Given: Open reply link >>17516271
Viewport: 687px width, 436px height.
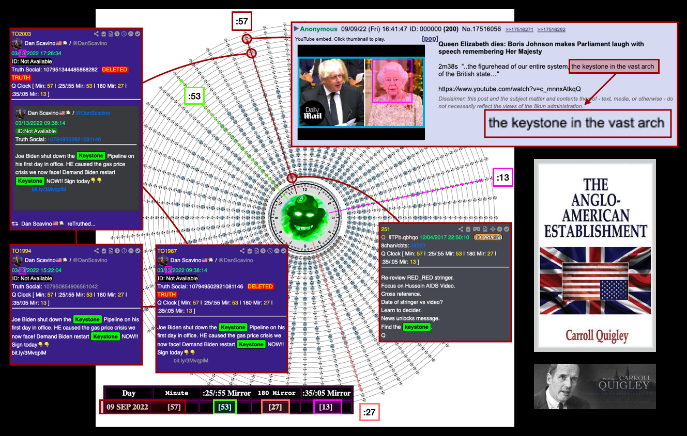Looking at the screenshot, I should pyautogui.click(x=519, y=29).
